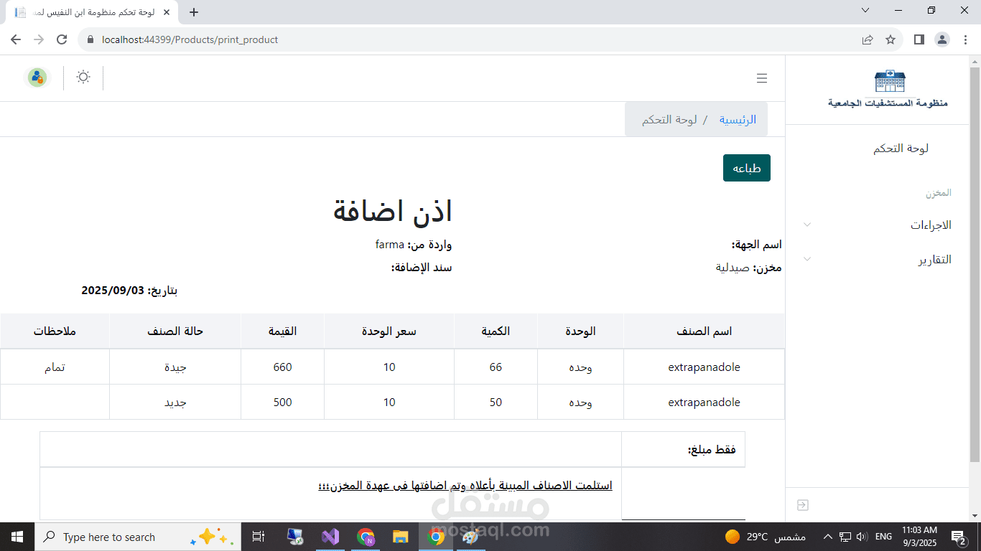The image size is (981, 551).
Task: Click the taskbar clock 11:03 AM
Action: [919, 537]
